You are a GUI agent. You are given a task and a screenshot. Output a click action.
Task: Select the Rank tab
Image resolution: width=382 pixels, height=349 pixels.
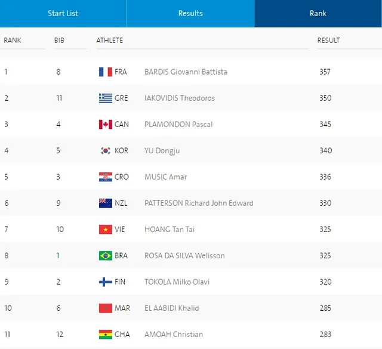(x=318, y=13)
